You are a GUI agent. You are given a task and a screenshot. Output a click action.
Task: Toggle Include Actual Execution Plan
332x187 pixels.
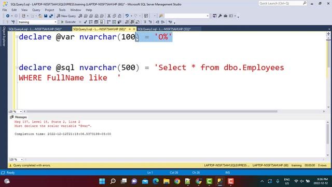coord(108,22)
